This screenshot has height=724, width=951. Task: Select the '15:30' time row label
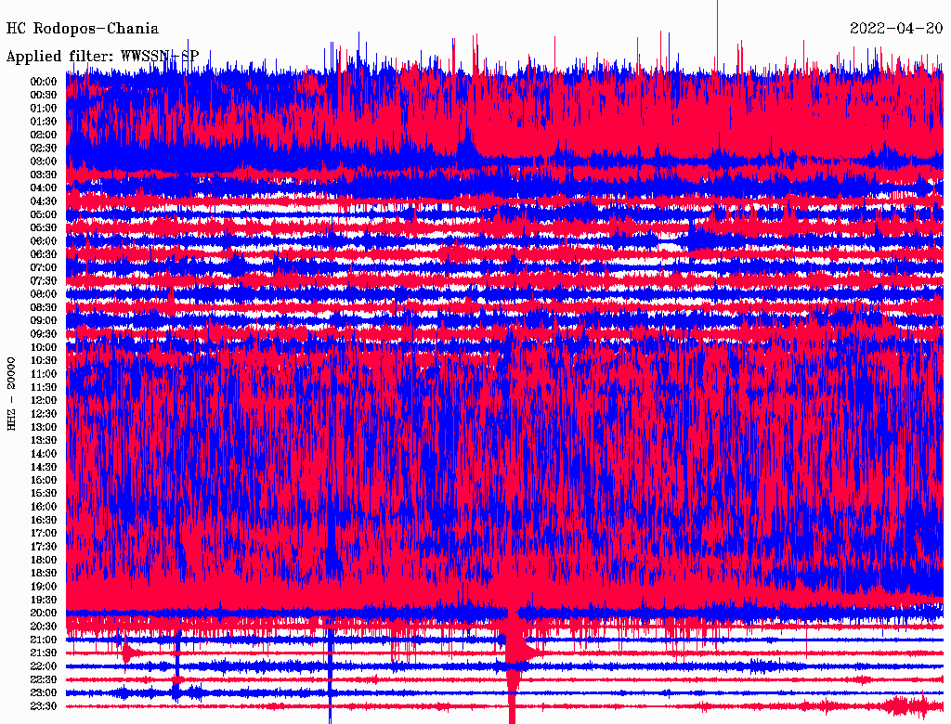point(44,494)
